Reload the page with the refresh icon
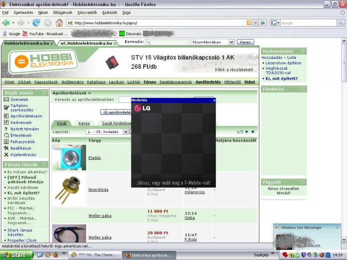Viewport: 347px width, 260px height. [36, 23]
